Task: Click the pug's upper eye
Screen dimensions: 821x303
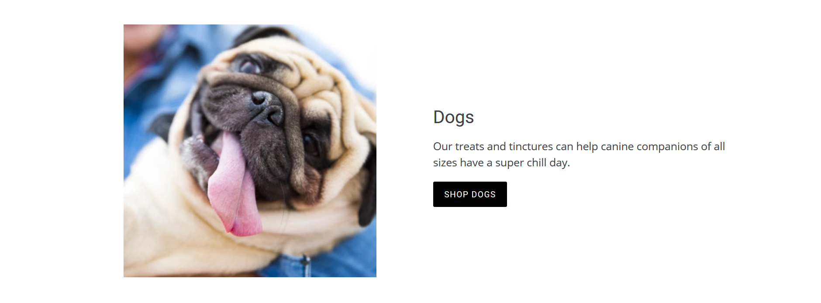Action: 249,66
